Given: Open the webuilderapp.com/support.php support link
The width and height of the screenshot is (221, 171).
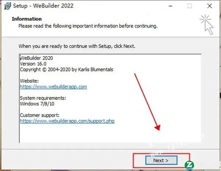Looking at the screenshot, I should point(67,121).
